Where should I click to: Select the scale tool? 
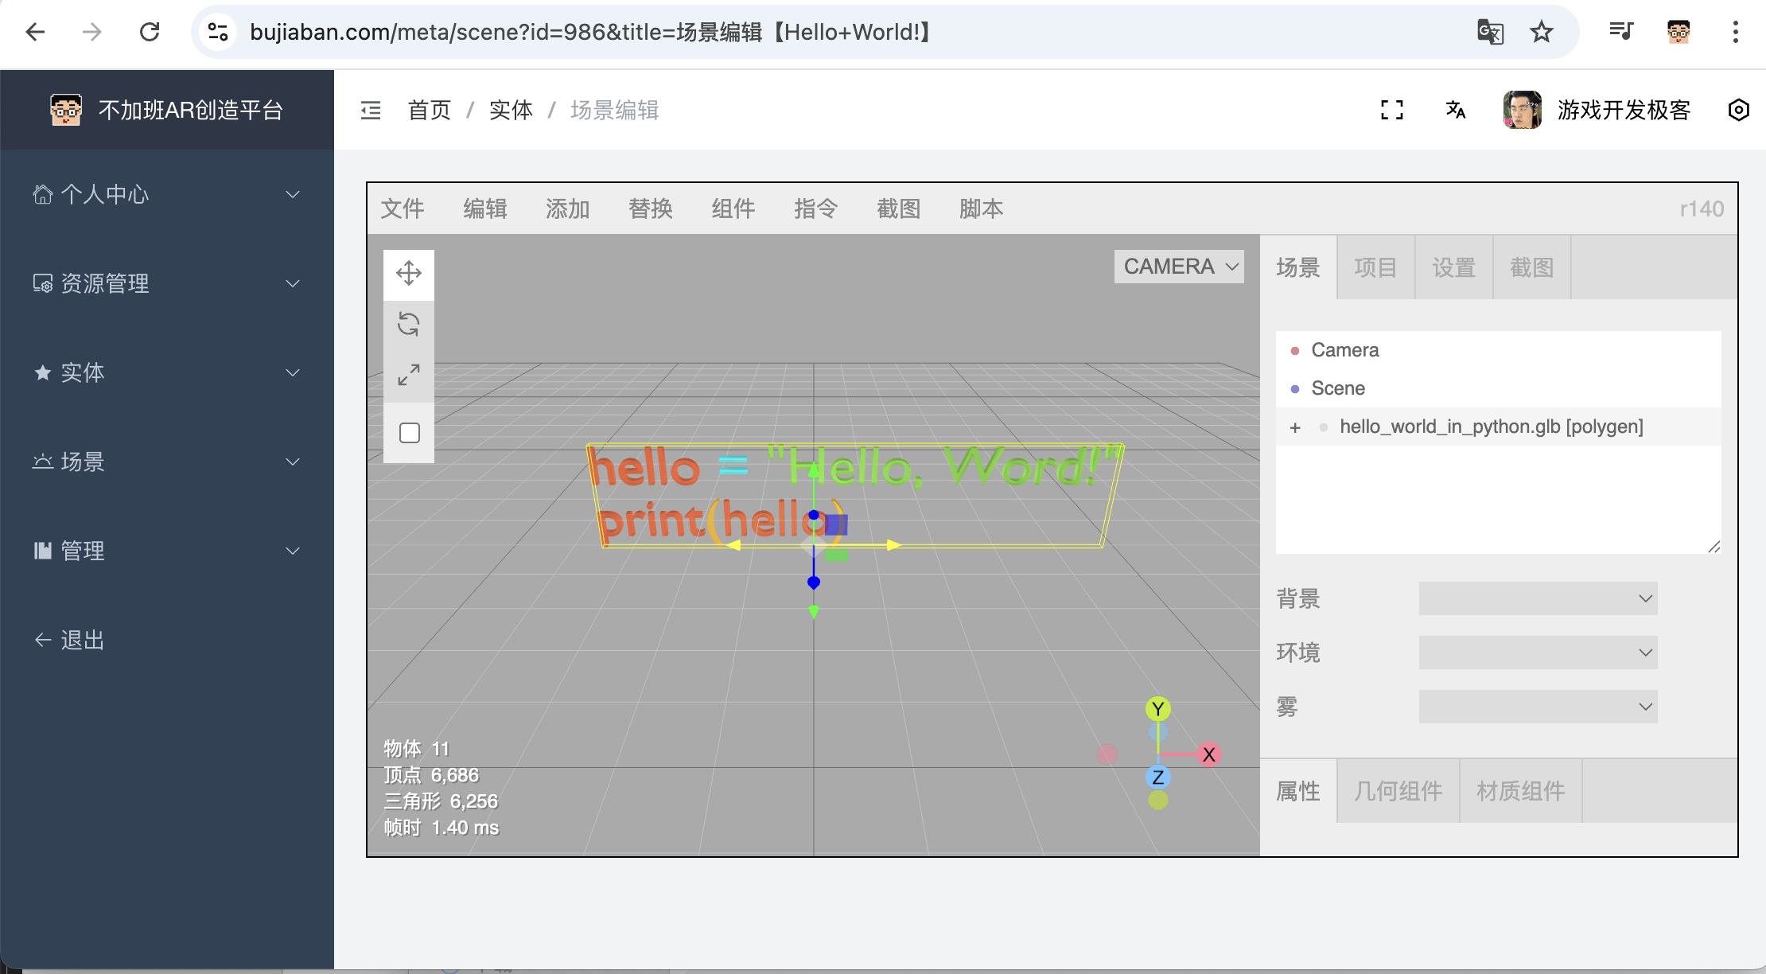point(409,375)
